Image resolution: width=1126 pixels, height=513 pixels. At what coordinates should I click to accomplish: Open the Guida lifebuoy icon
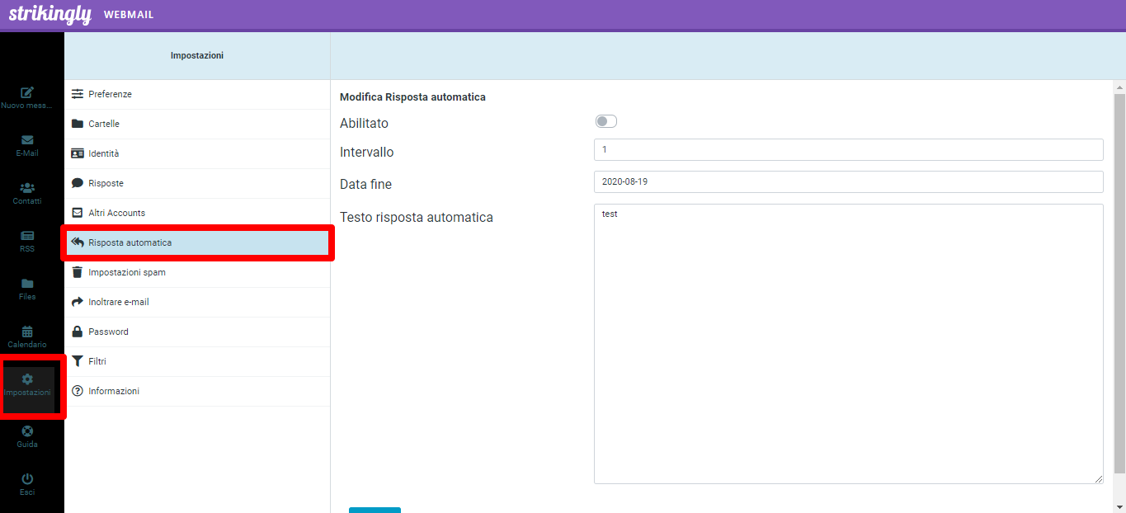[x=27, y=431]
